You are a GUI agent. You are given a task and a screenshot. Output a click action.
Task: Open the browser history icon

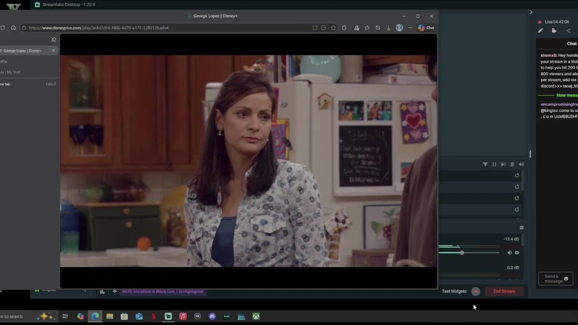coord(378,28)
